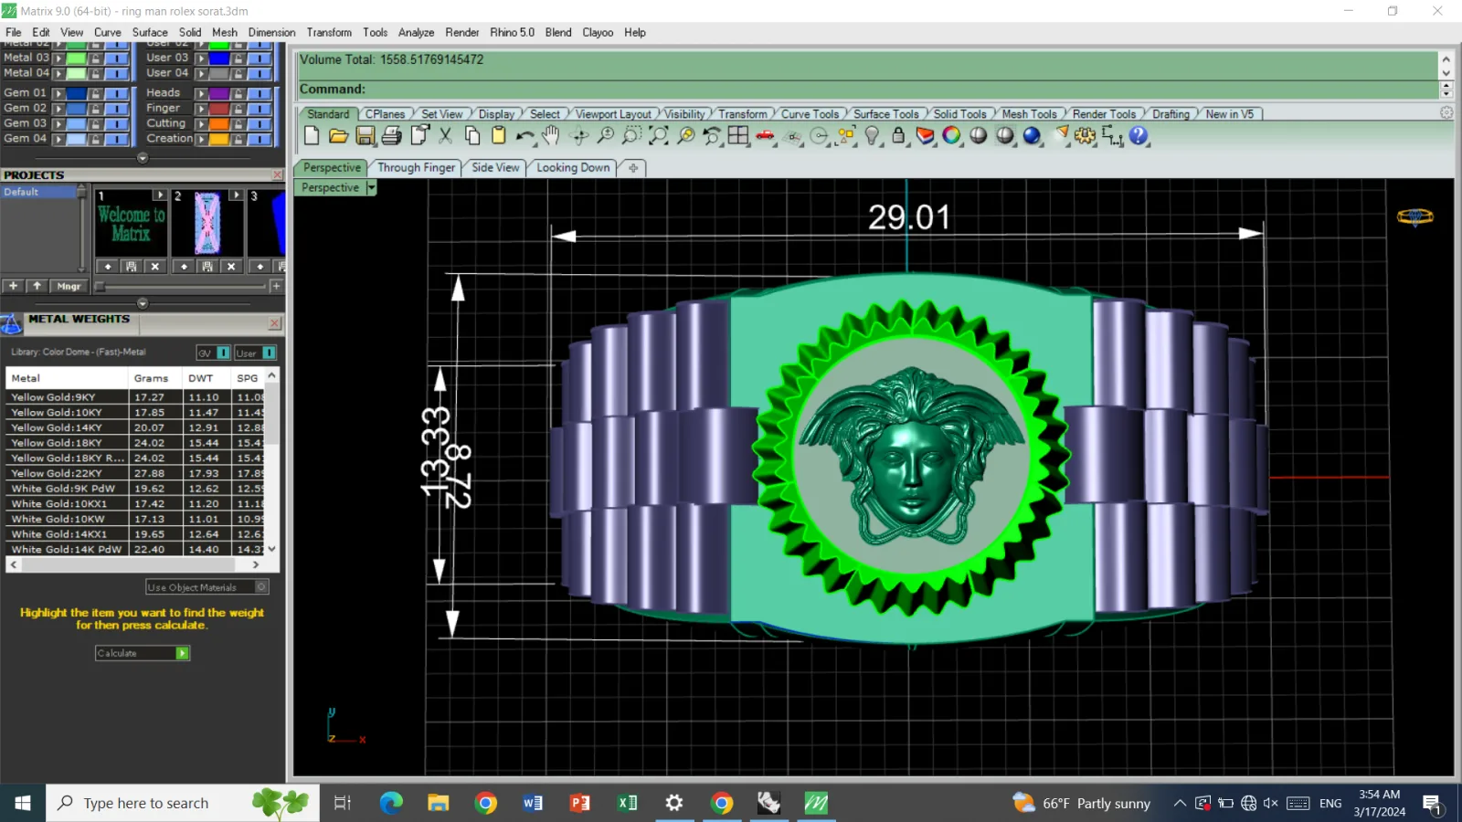Add a new viewport tab with plus
Screen dimensions: 1462x822
coord(633,168)
